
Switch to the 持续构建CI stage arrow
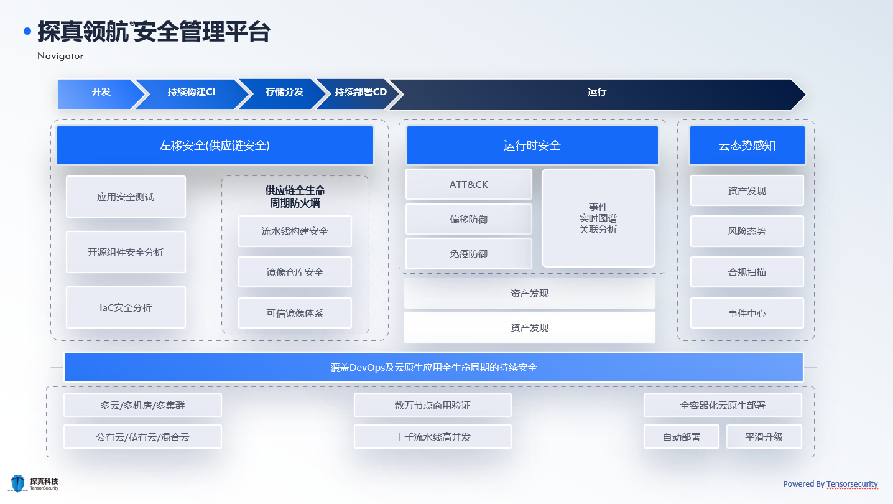(x=191, y=92)
